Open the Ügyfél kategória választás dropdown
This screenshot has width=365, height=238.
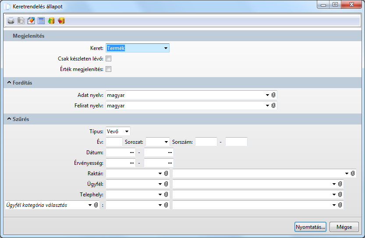click(90, 205)
